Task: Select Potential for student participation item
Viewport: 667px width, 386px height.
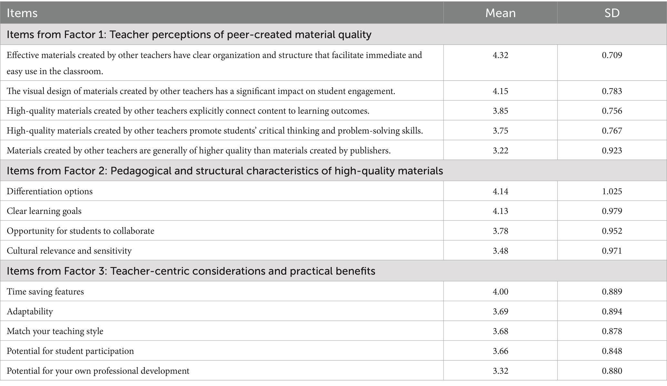Action: coord(70,351)
